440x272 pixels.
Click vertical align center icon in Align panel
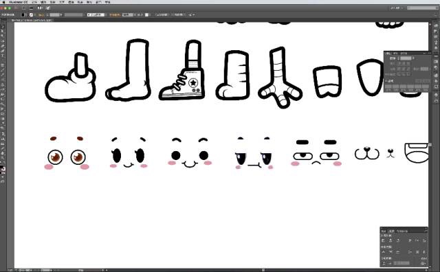pos(417,240)
